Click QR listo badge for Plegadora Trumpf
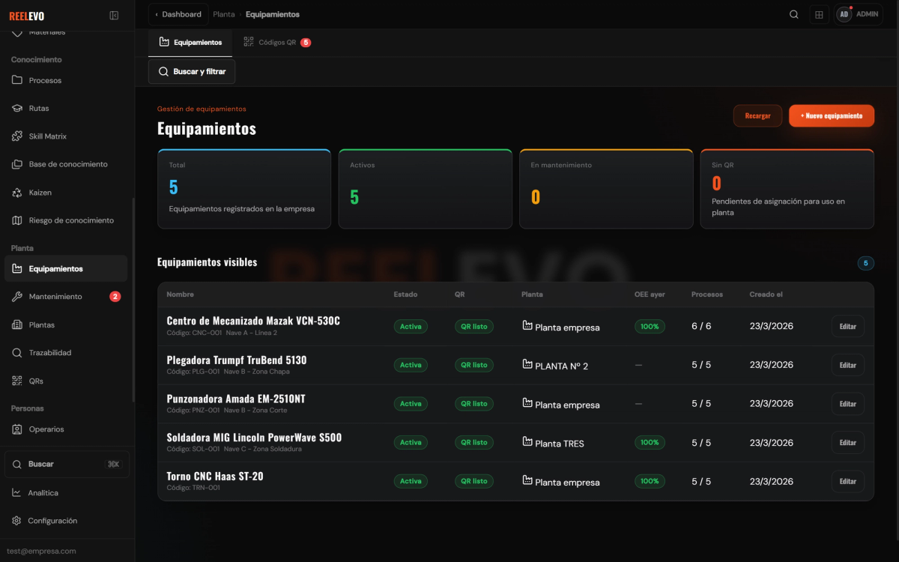 pos(474,365)
